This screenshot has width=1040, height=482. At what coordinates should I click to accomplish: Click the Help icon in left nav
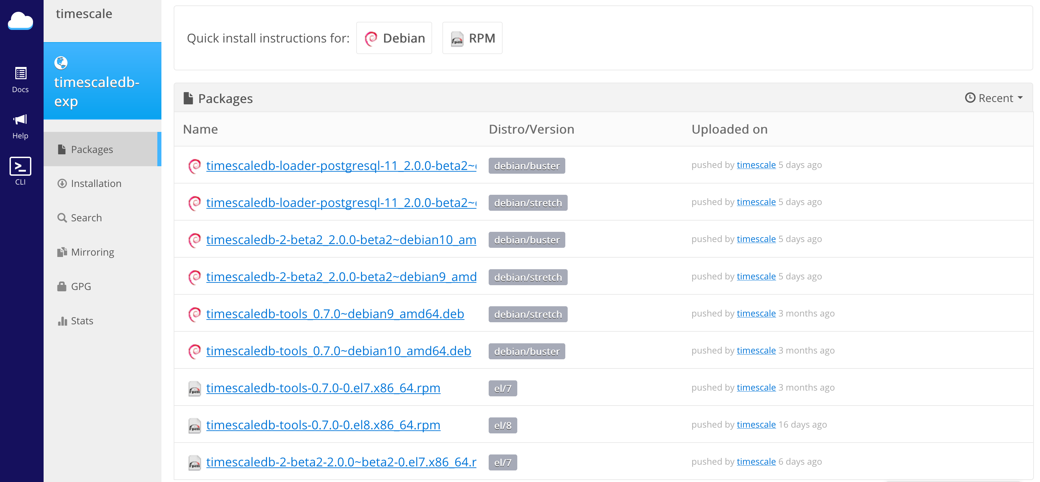20,127
